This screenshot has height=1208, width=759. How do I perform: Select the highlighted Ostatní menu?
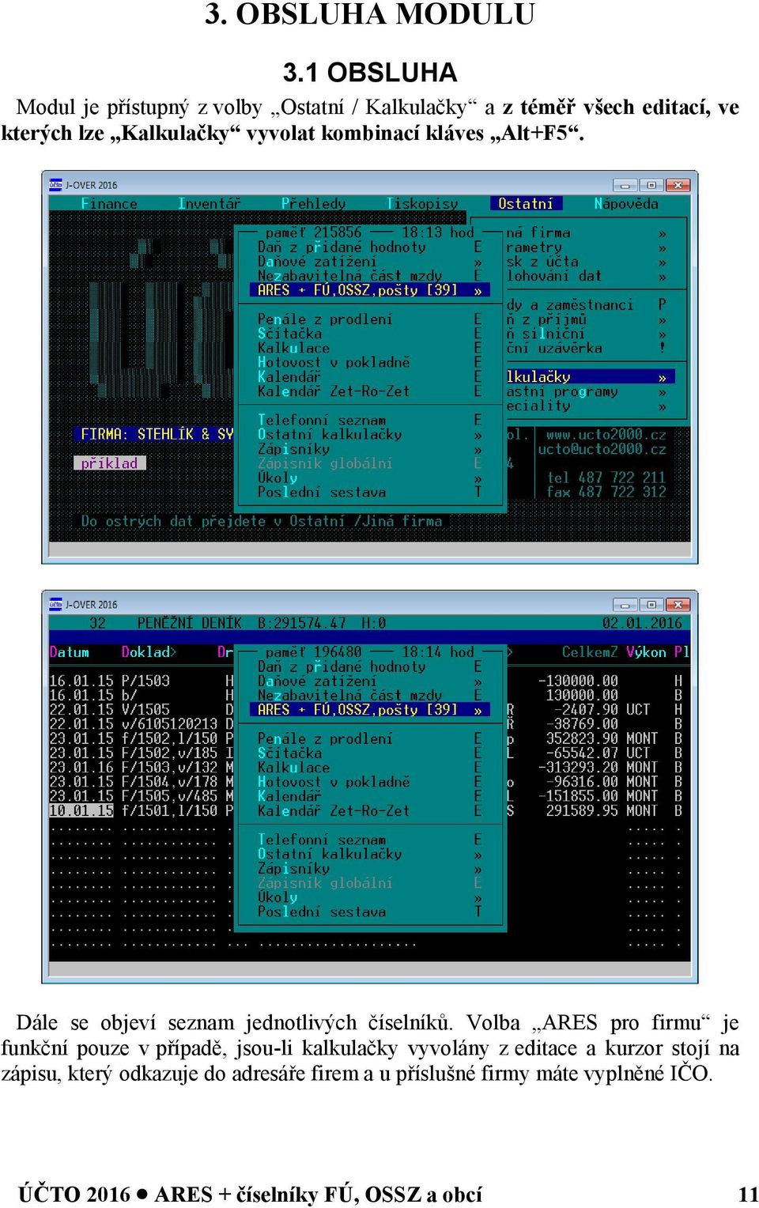tap(526, 204)
